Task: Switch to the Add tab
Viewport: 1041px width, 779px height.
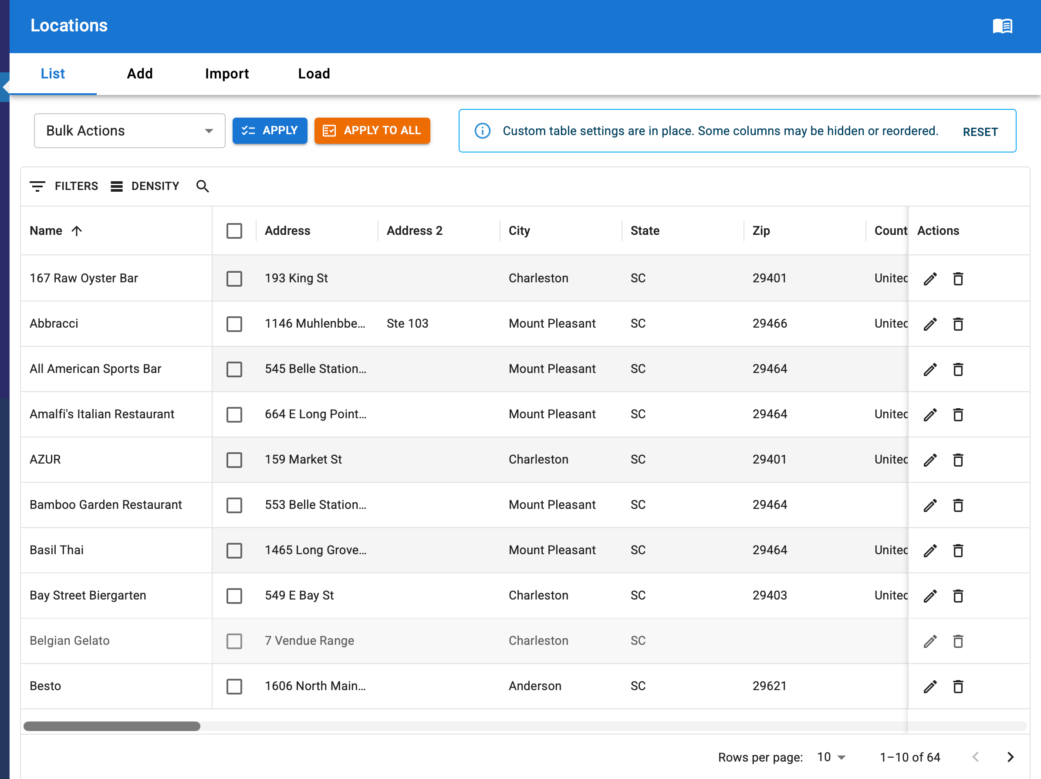Action: (140, 74)
